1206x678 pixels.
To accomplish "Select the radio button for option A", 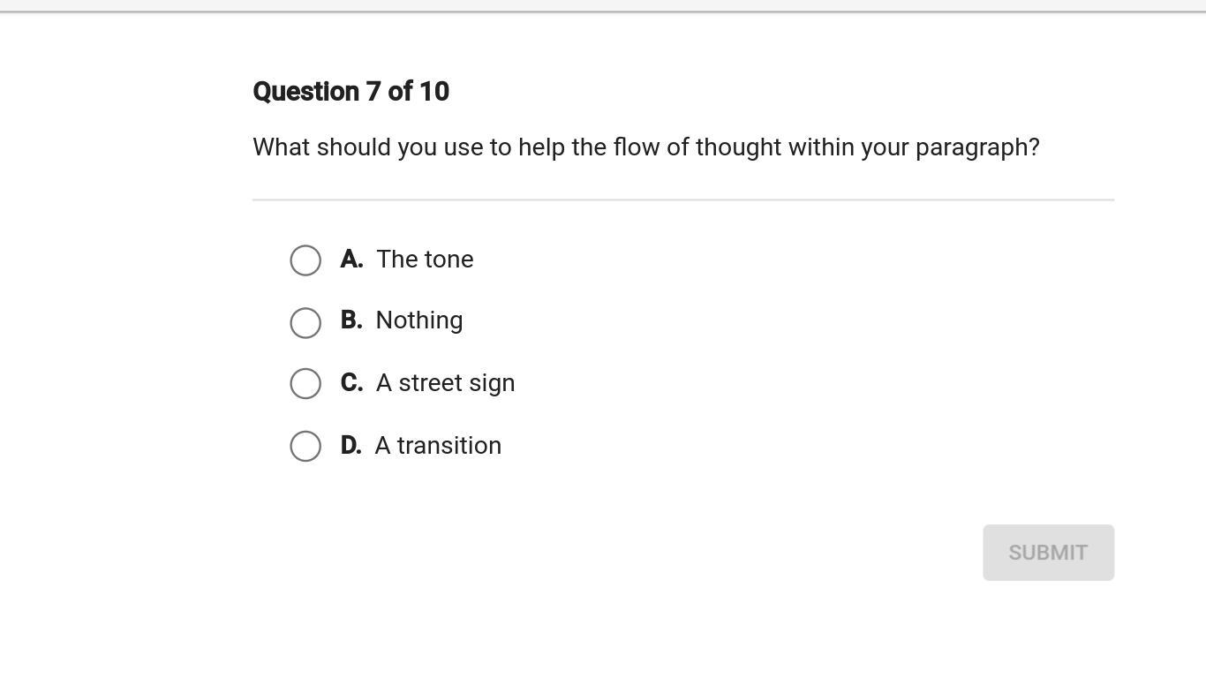I will 305,260.
